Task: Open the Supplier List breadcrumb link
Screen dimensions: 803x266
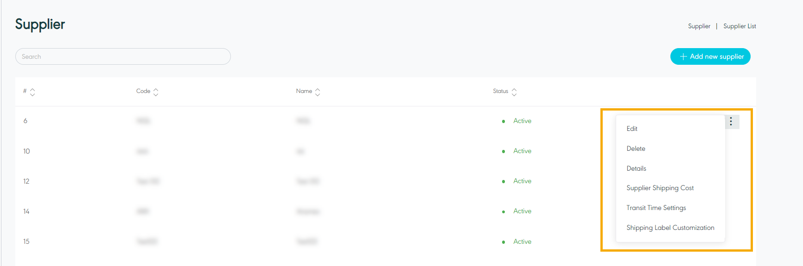Action: 739,26
